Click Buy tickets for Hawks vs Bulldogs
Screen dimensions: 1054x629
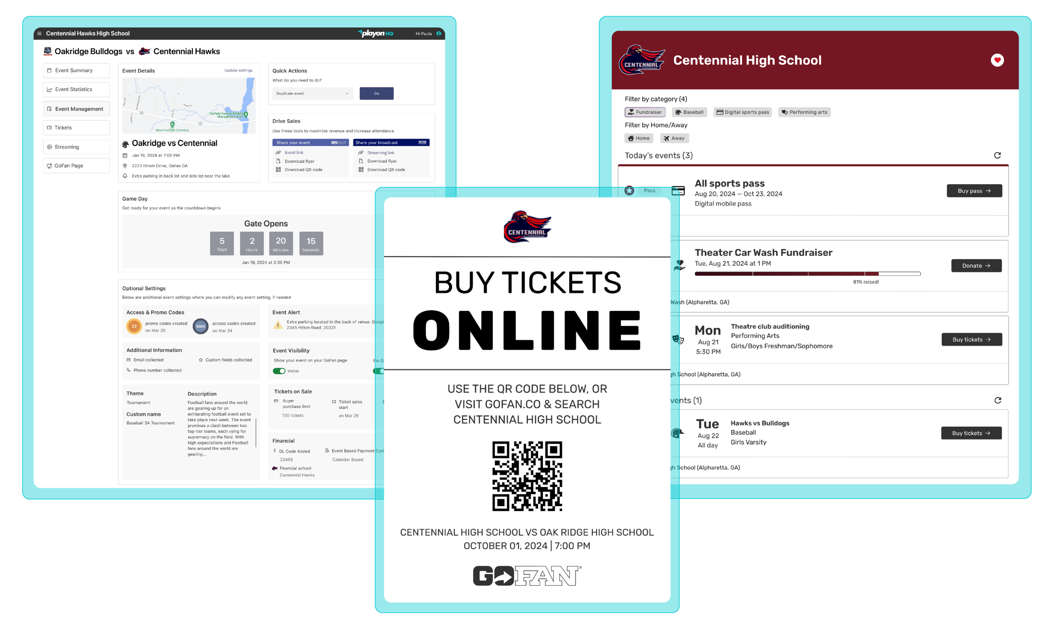pos(971,431)
